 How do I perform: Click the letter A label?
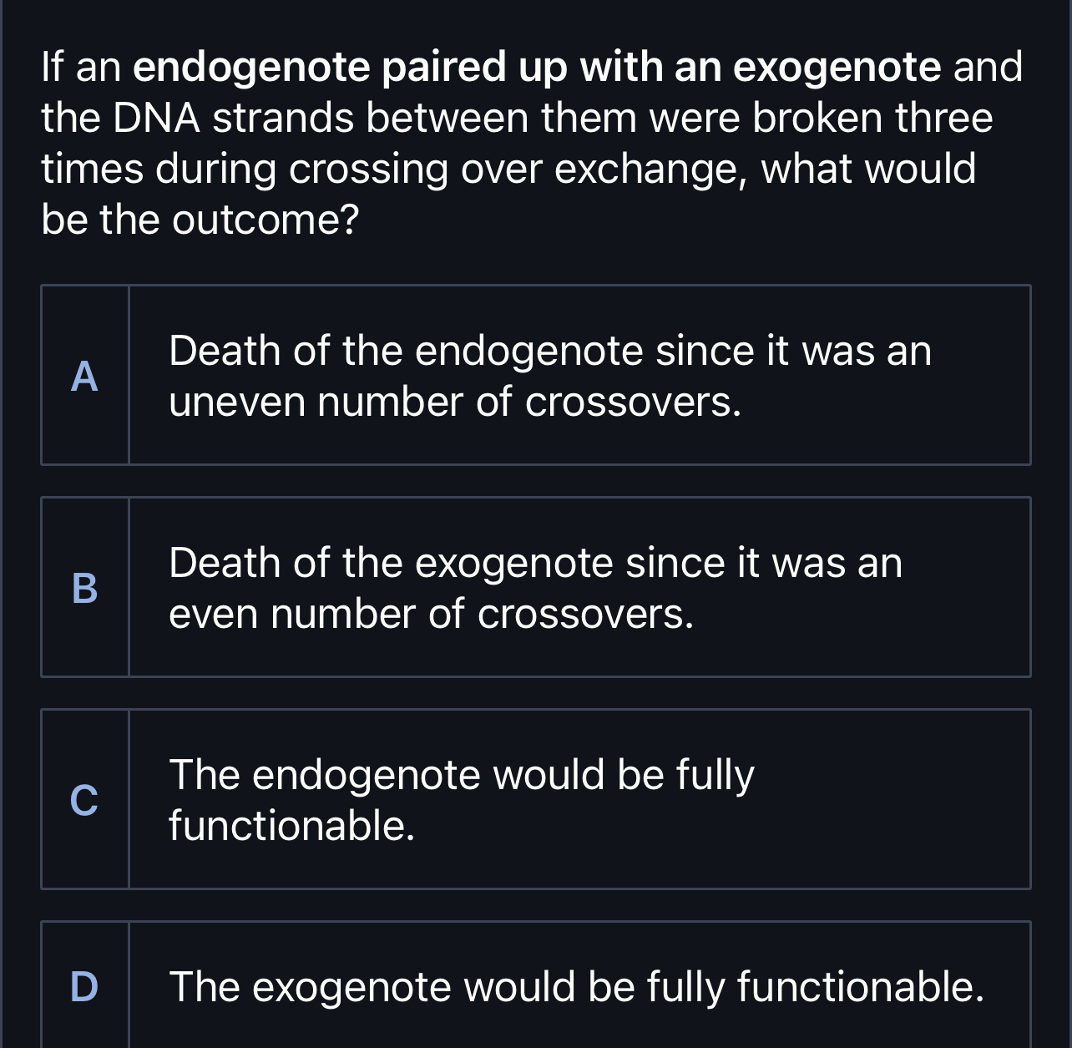tap(84, 377)
